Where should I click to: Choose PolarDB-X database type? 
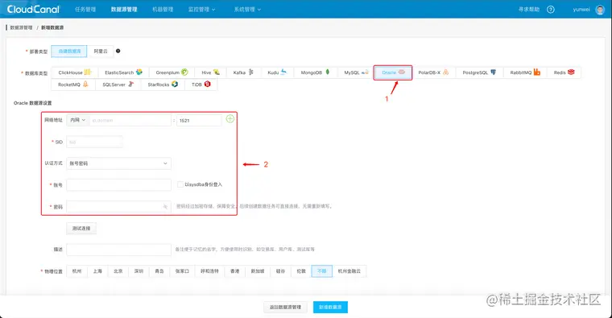pyautogui.click(x=433, y=72)
